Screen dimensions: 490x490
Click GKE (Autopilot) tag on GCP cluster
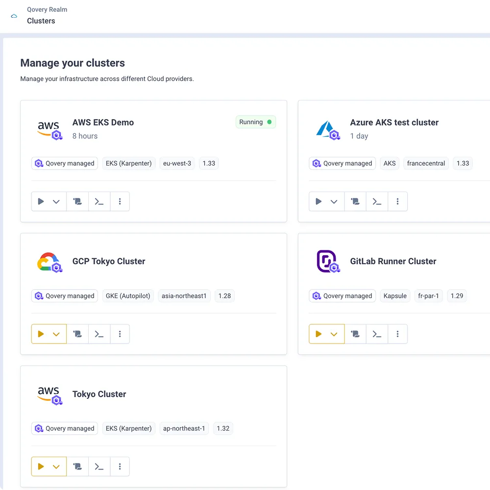point(128,296)
